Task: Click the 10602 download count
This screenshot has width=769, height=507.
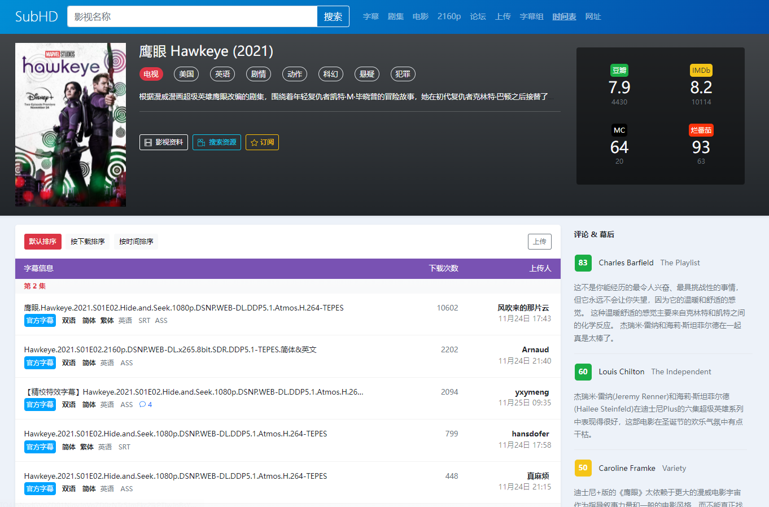Action: coord(447,308)
